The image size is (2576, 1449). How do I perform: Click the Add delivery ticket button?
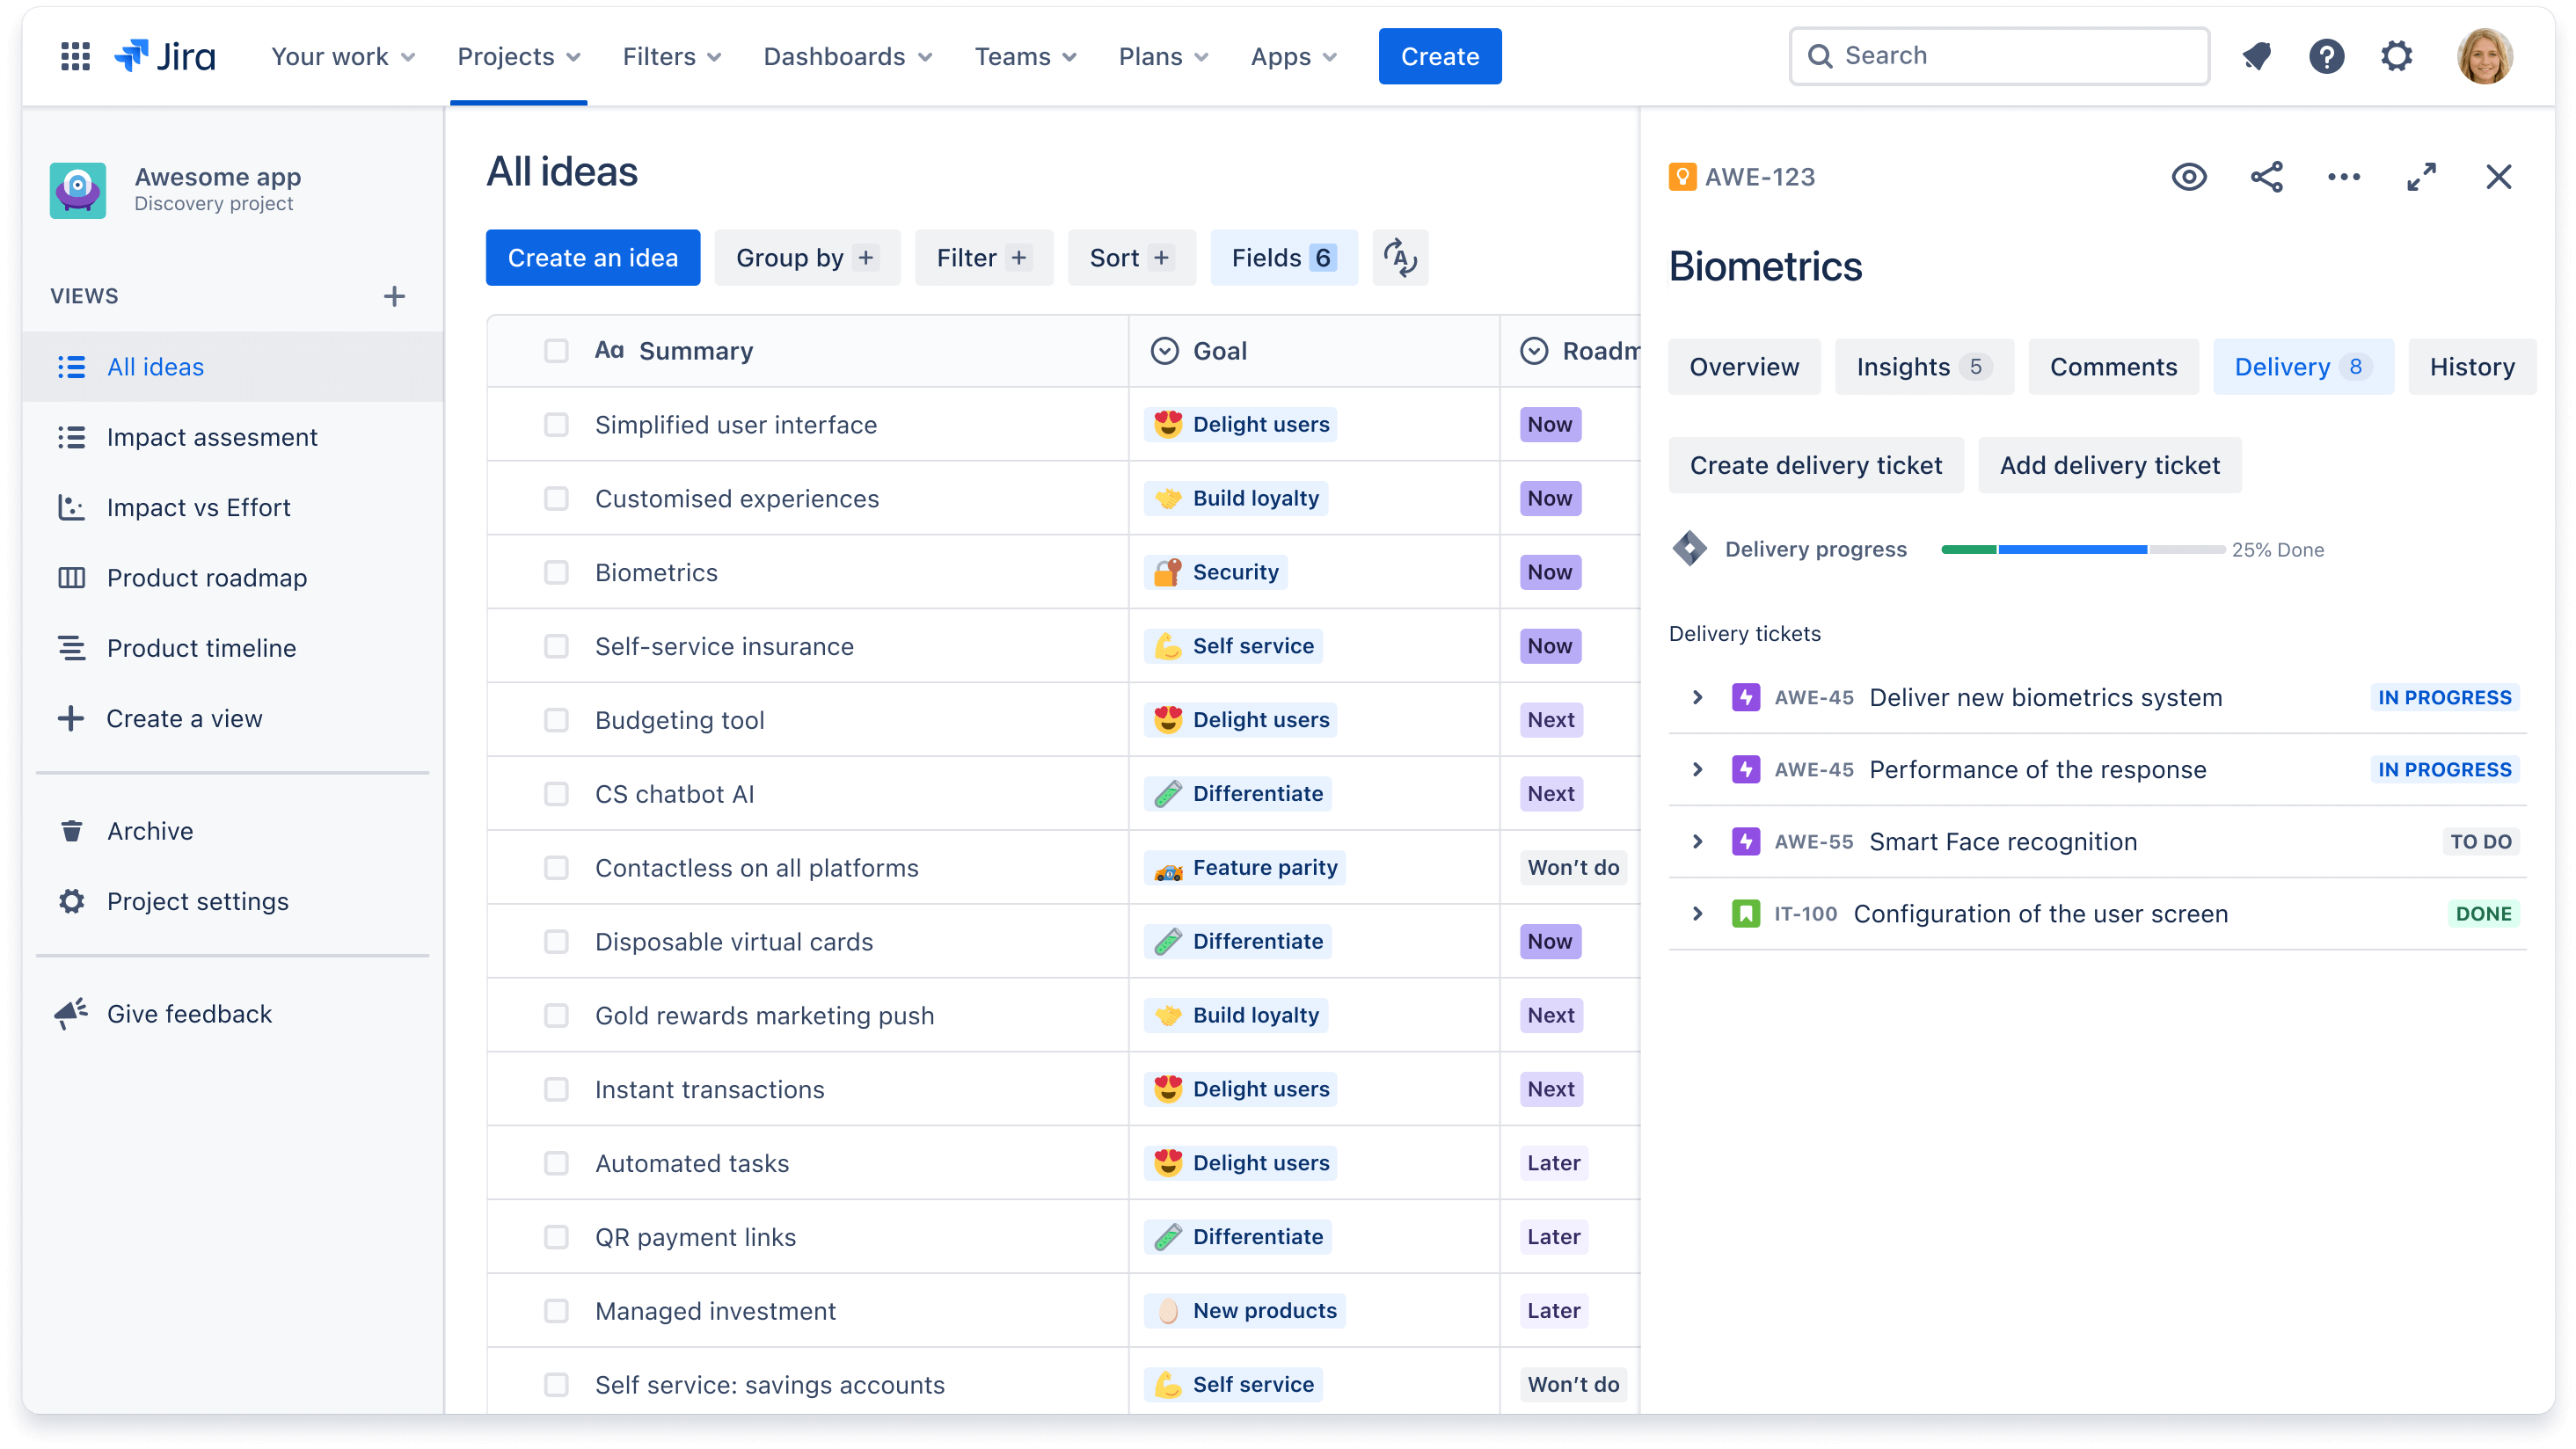tap(2109, 463)
